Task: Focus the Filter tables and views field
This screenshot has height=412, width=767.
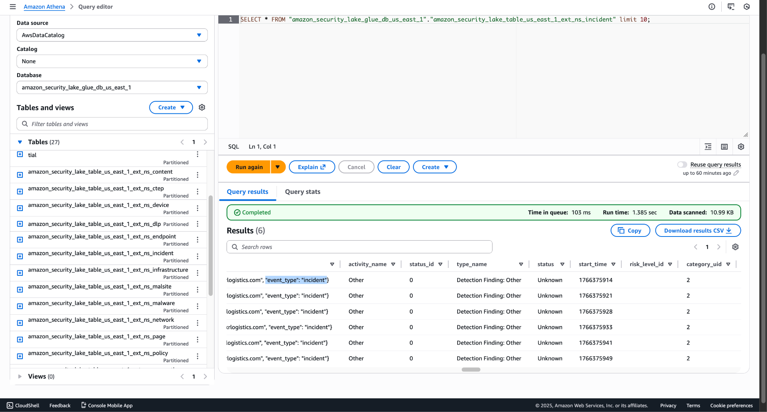Action: pyautogui.click(x=112, y=124)
